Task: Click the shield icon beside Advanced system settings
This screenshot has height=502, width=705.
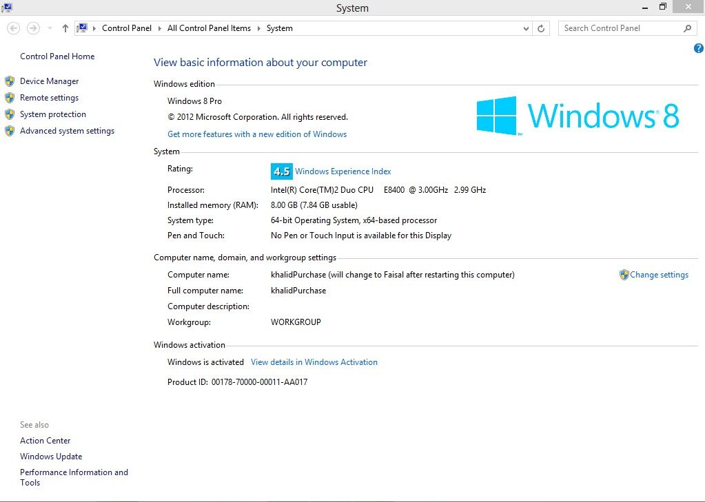Action: point(10,131)
